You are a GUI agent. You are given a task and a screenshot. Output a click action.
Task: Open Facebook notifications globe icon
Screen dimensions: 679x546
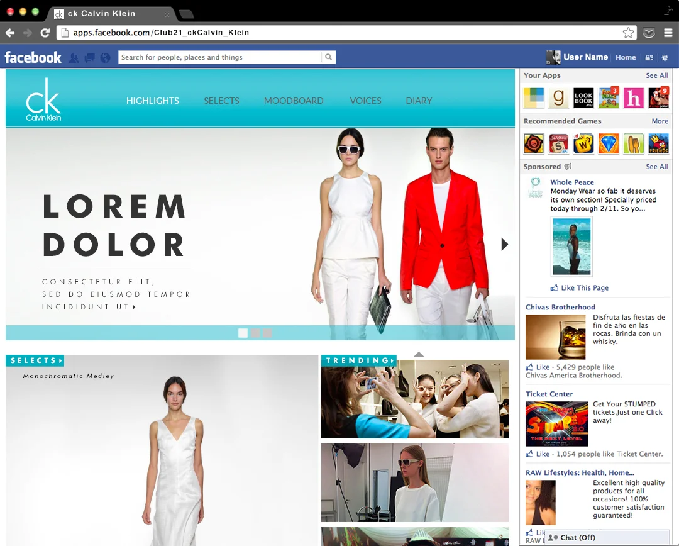coord(105,58)
